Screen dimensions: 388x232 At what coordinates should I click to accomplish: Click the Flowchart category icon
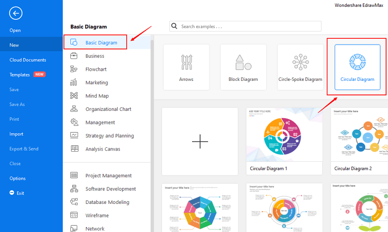click(74, 69)
